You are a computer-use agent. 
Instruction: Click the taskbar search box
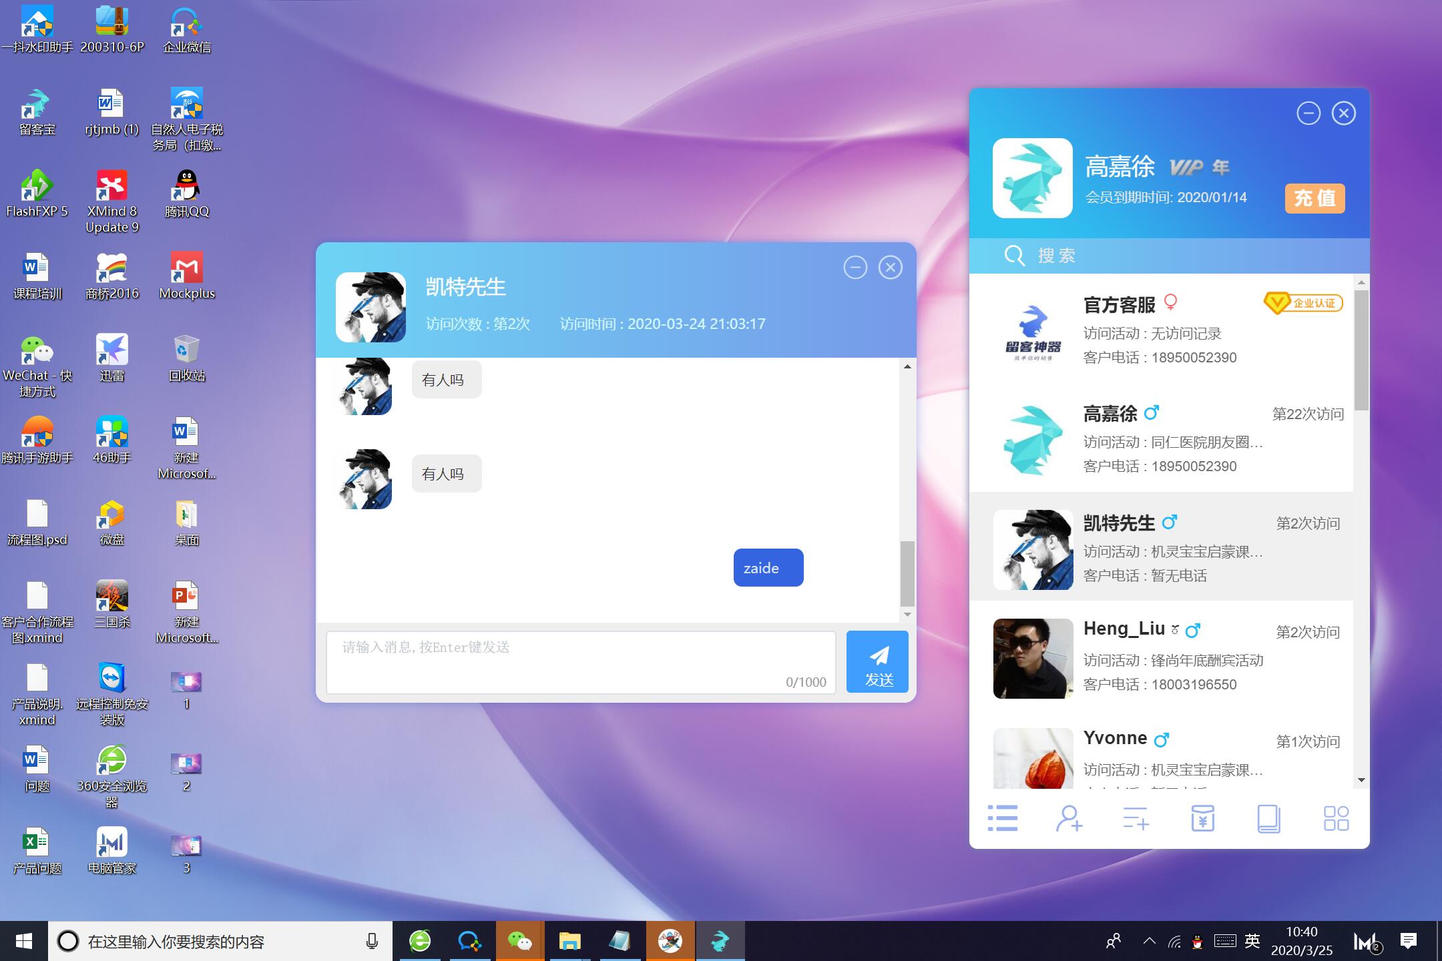point(220,941)
